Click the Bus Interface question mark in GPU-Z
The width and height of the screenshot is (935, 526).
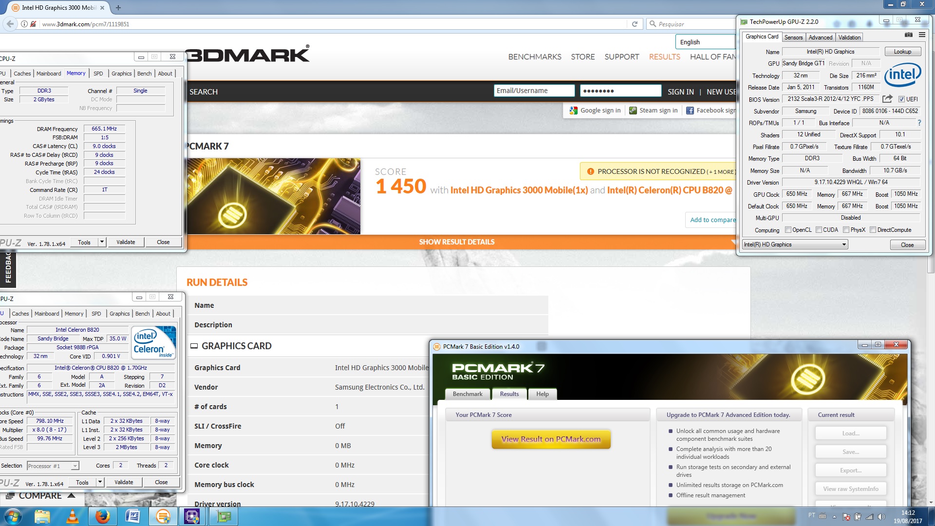coord(919,123)
